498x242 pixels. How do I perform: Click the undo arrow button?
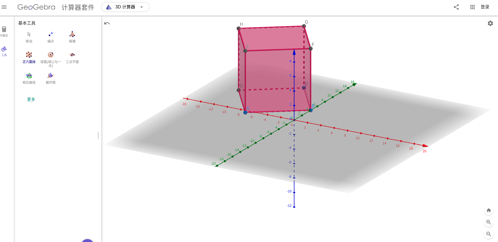(107, 23)
